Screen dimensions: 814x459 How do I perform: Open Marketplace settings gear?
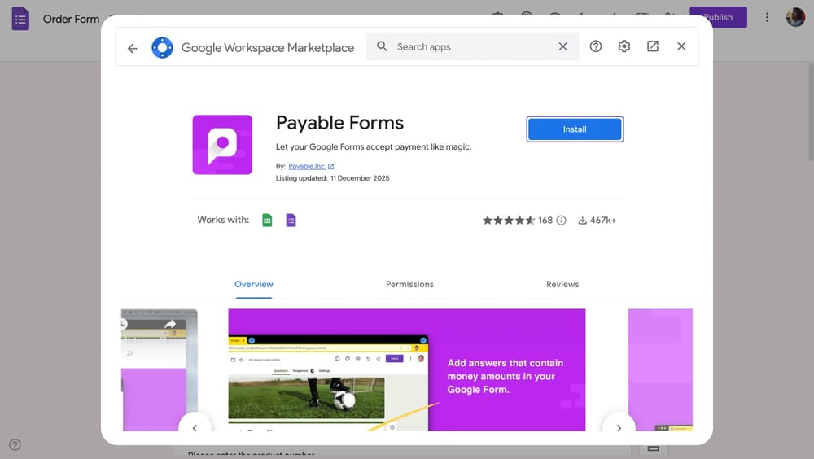pos(624,47)
